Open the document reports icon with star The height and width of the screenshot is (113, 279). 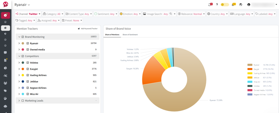(6, 60)
